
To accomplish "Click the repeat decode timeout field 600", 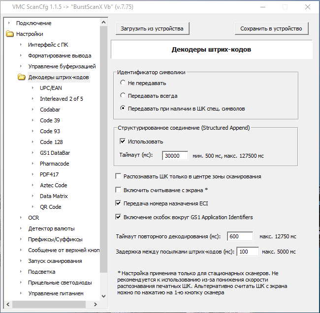I will point(240,236).
